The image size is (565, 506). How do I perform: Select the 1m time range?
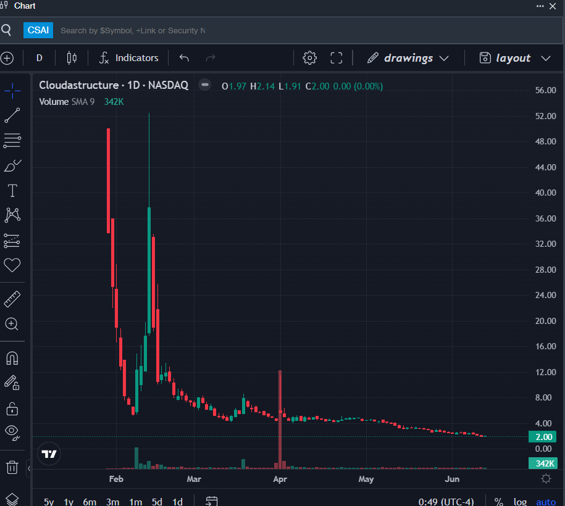click(135, 501)
